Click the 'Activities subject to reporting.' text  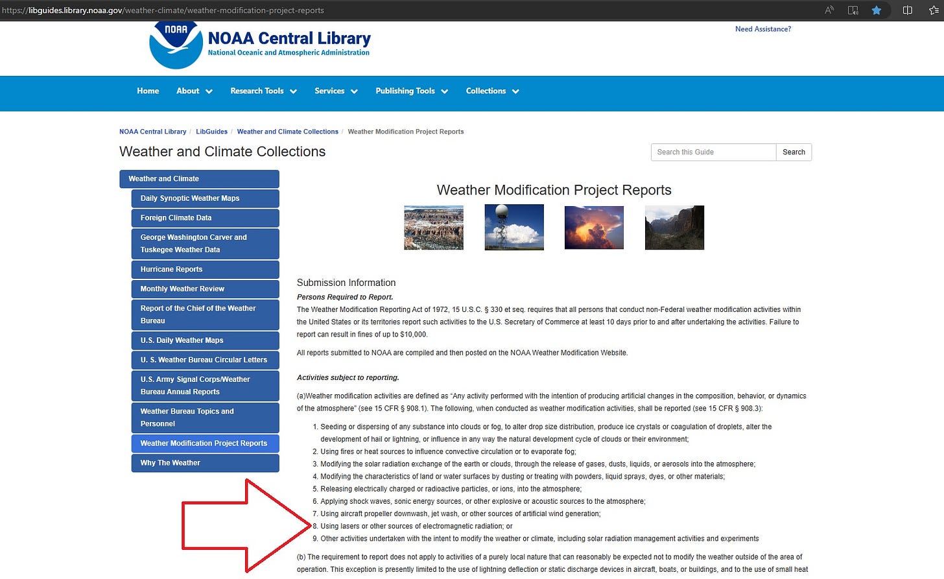tap(348, 377)
